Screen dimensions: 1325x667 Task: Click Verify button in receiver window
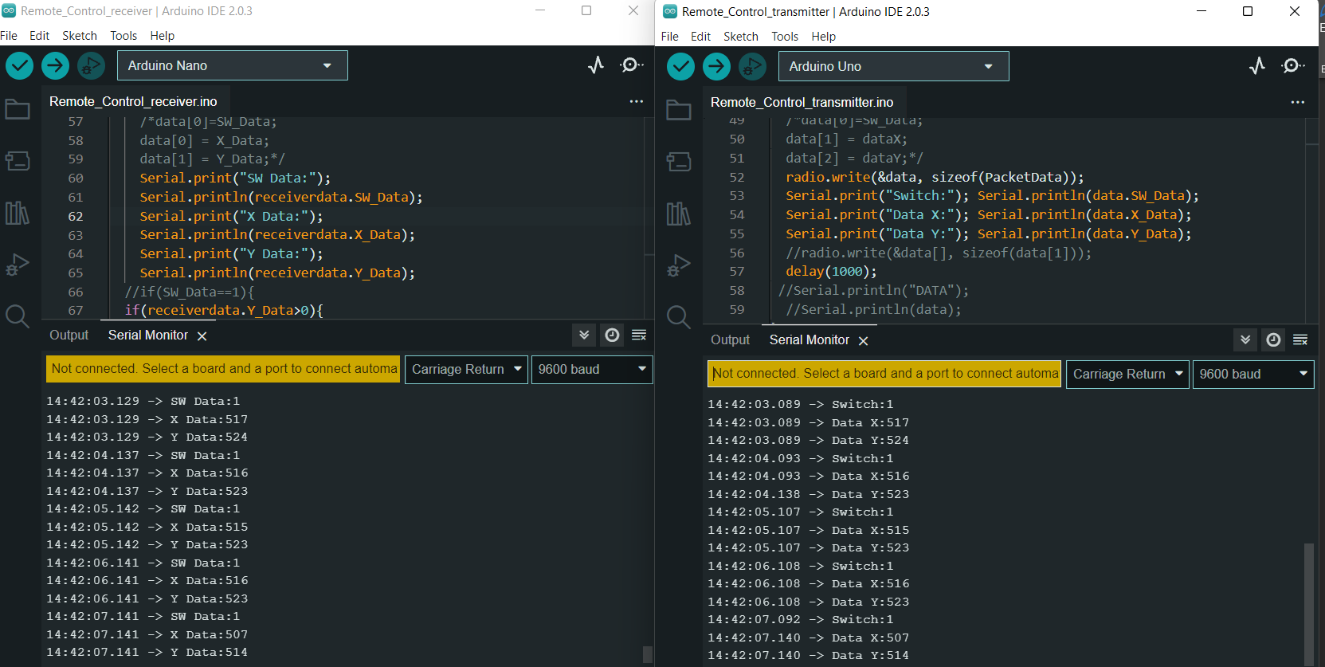tap(19, 65)
